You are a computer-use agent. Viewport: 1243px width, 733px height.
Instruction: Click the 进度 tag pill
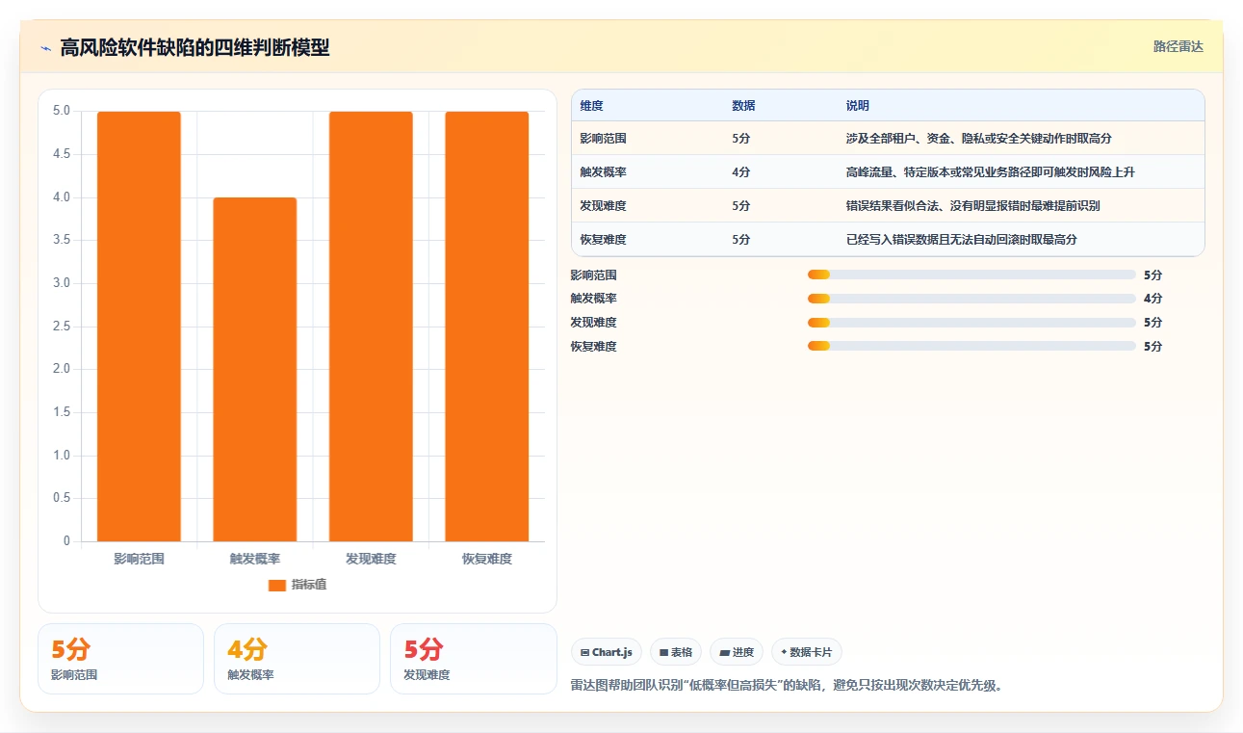point(737,652)
